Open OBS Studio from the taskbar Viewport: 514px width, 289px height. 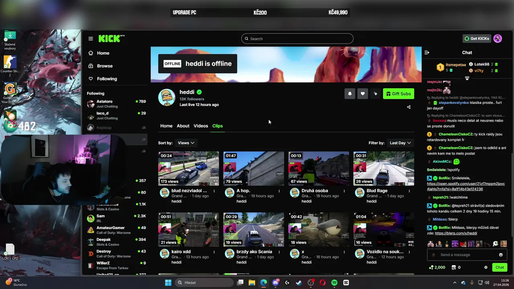click(x=311, y=283)
